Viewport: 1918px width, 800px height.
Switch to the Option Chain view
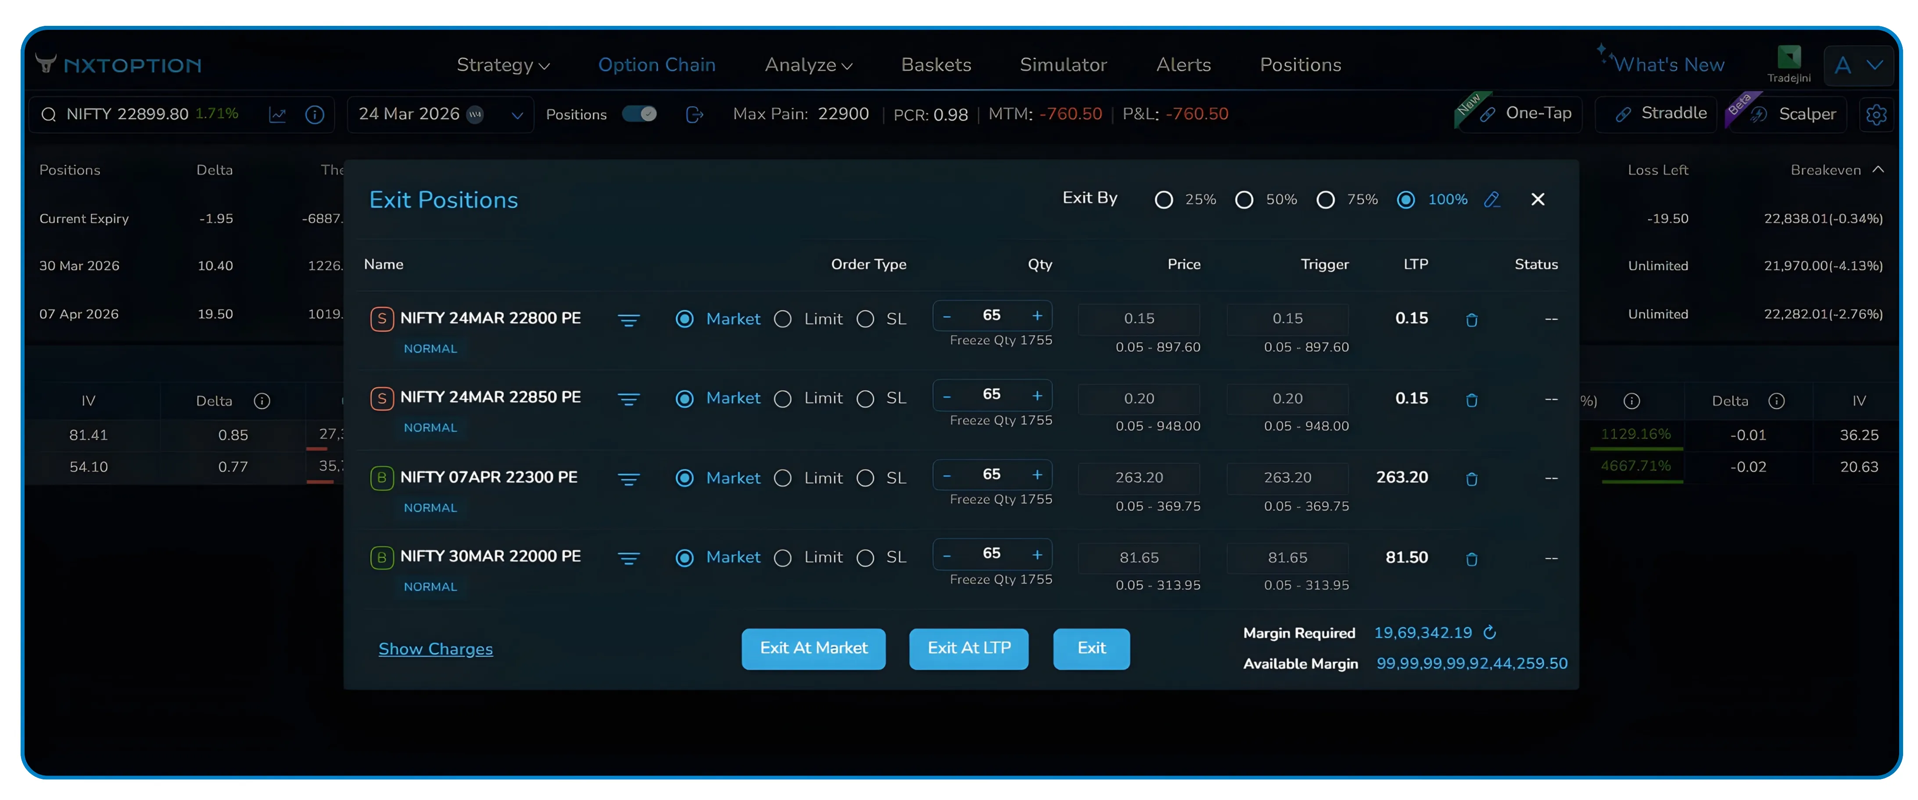coord(657,65)
